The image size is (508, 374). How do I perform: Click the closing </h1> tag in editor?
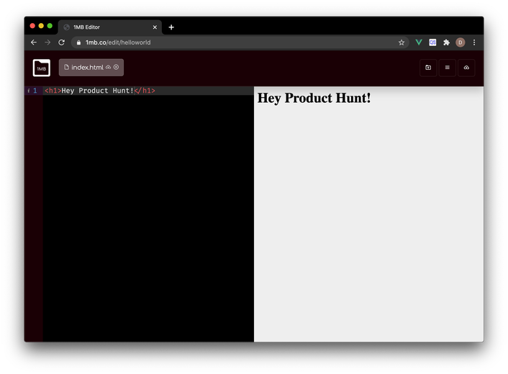(x=145, y=91)
